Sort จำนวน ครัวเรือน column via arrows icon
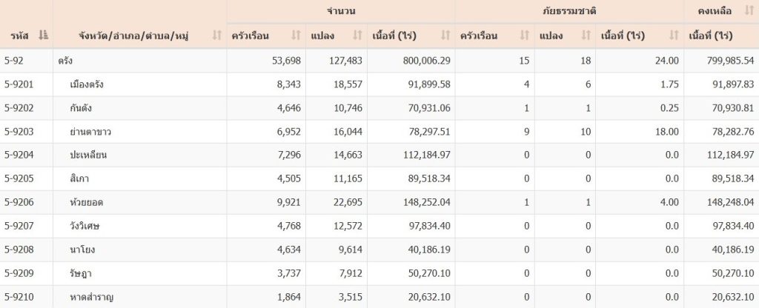The height and width of the screenshot is (308, 759). tap(296, 36)
